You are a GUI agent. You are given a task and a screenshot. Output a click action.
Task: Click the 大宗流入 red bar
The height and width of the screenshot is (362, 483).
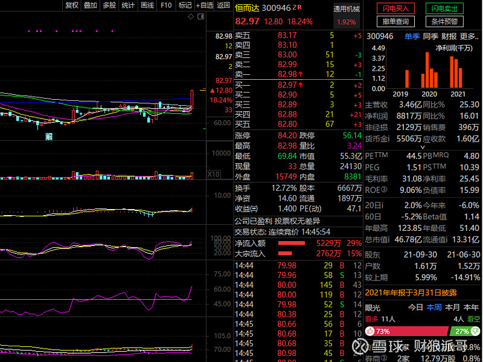tap(285, 253)
